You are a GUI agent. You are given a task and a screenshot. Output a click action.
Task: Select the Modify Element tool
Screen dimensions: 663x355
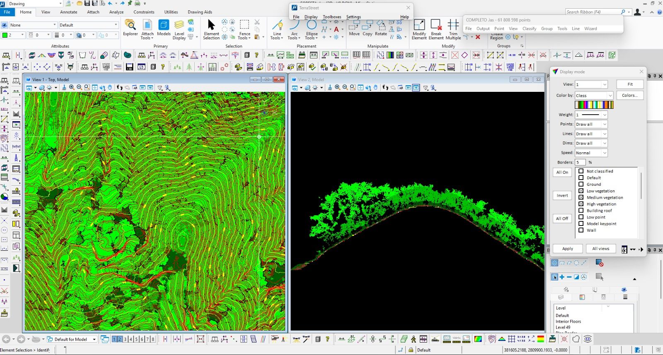(x=419, y=29)
